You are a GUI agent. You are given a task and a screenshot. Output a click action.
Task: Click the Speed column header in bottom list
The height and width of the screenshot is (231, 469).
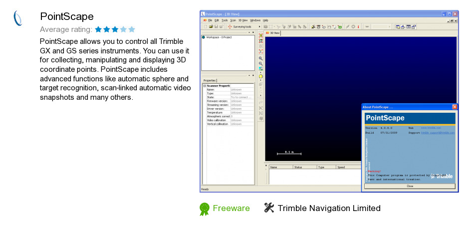(348, 167)
